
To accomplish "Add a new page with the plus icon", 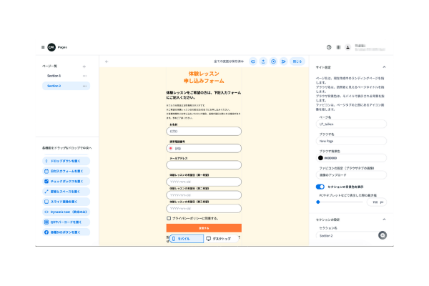I will pos(84,65).
